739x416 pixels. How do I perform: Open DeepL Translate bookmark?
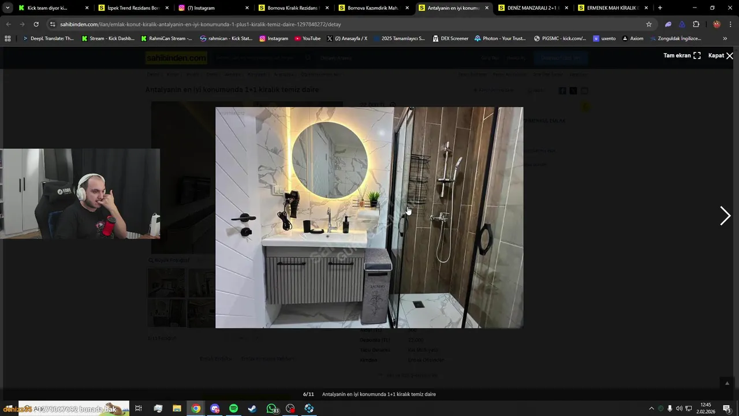tap(48, 38)
